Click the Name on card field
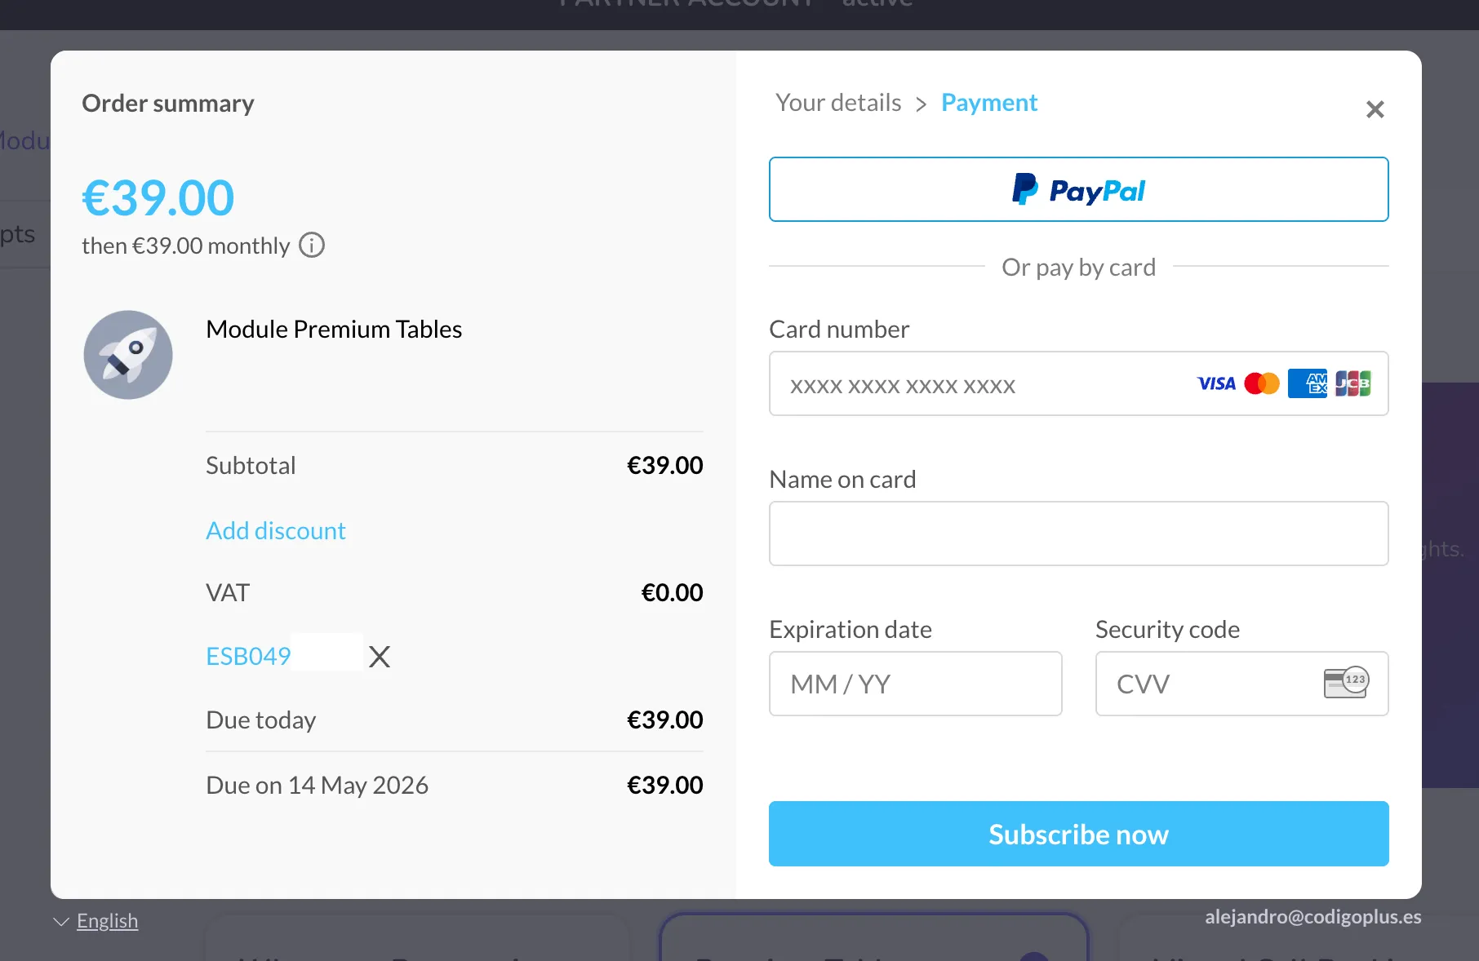 tap(1078, 534)
